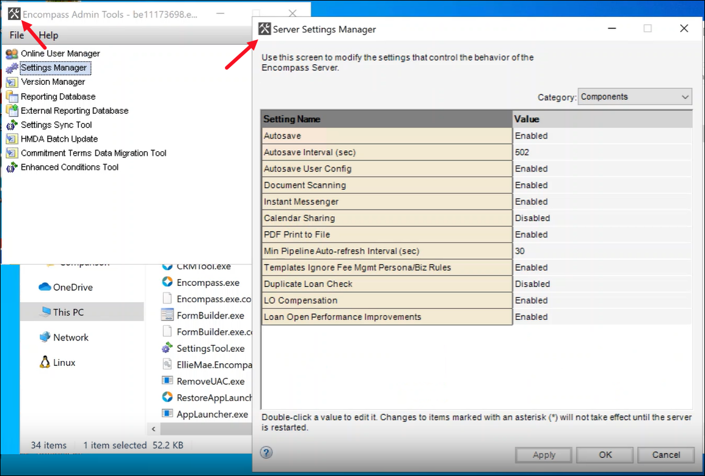Click the Enhanced Conditions Tool icon
Image resolution: width=705 pixels, height=476 pixels.
(x=12, y=168)
